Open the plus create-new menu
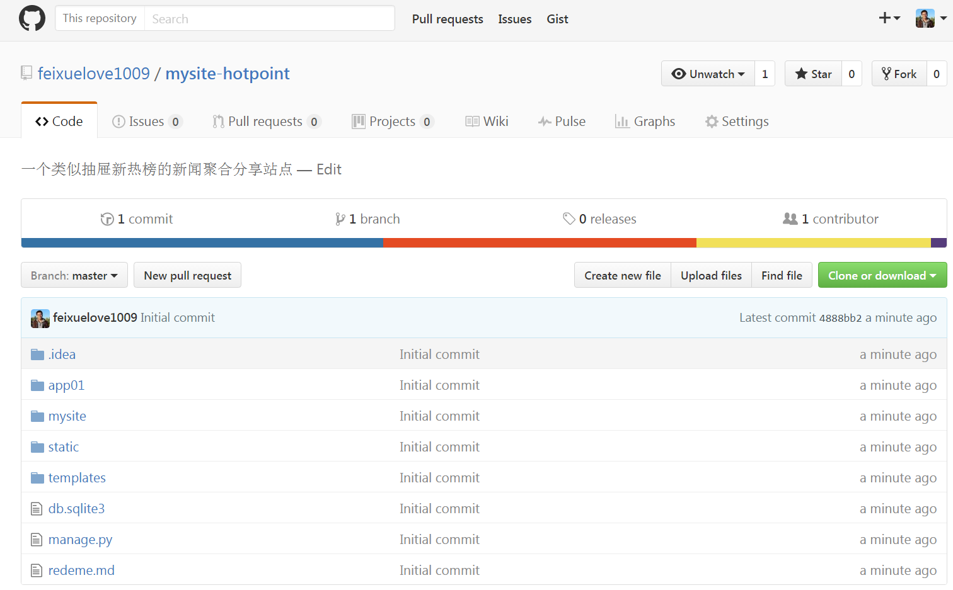 pyautogui.click(x=889, y=18)
